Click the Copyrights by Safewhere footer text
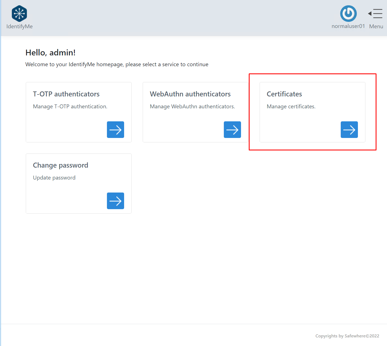 point(347,336)
